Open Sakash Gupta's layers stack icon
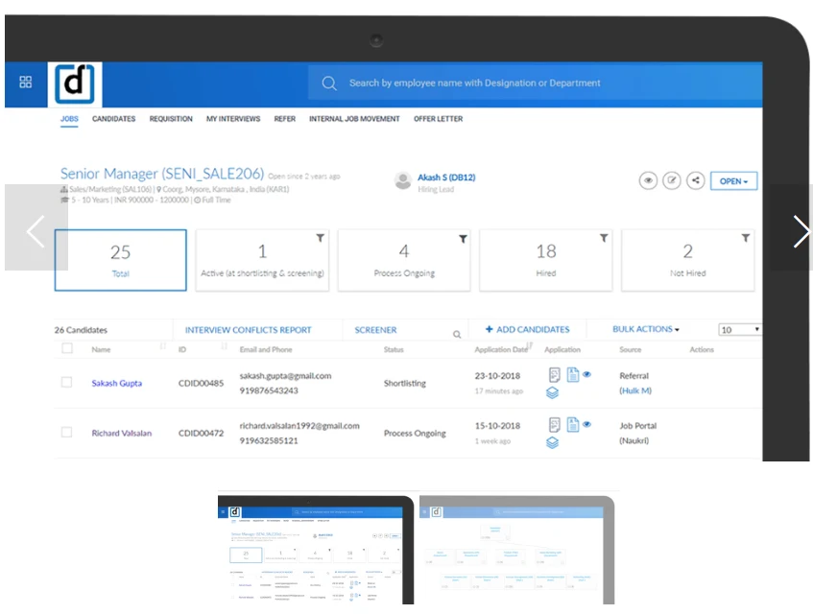The height and width of the screenshot is (614, 813). coord(553,392)
